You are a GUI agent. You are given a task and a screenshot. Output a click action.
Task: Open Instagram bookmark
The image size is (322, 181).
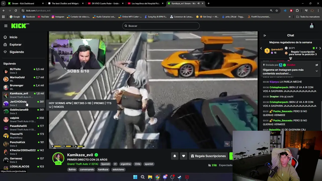pos(58,17)
